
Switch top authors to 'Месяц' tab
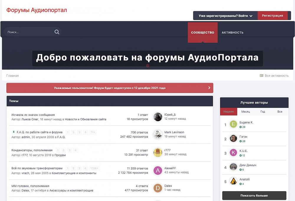(245, 112)
